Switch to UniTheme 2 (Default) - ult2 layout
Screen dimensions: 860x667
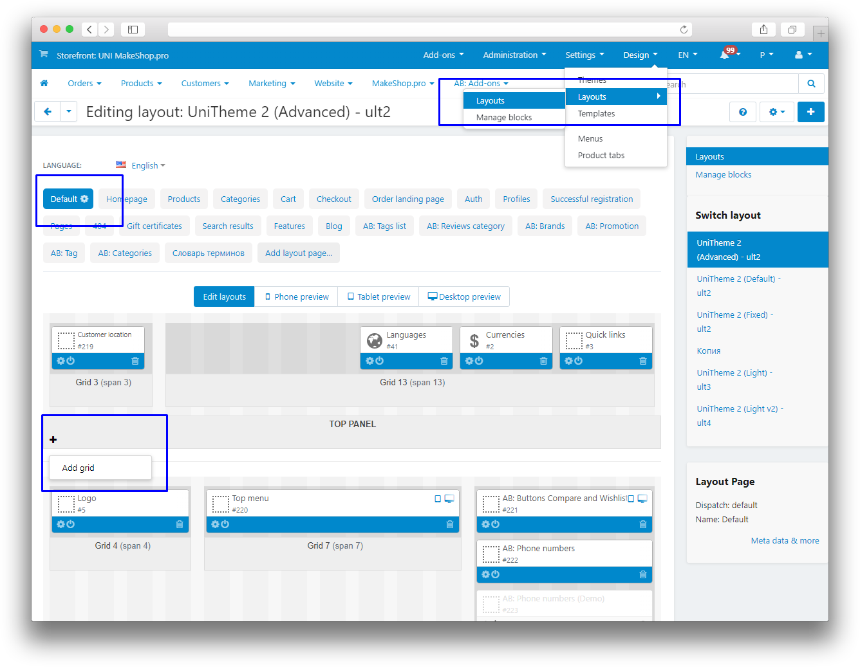pos(738,286)
